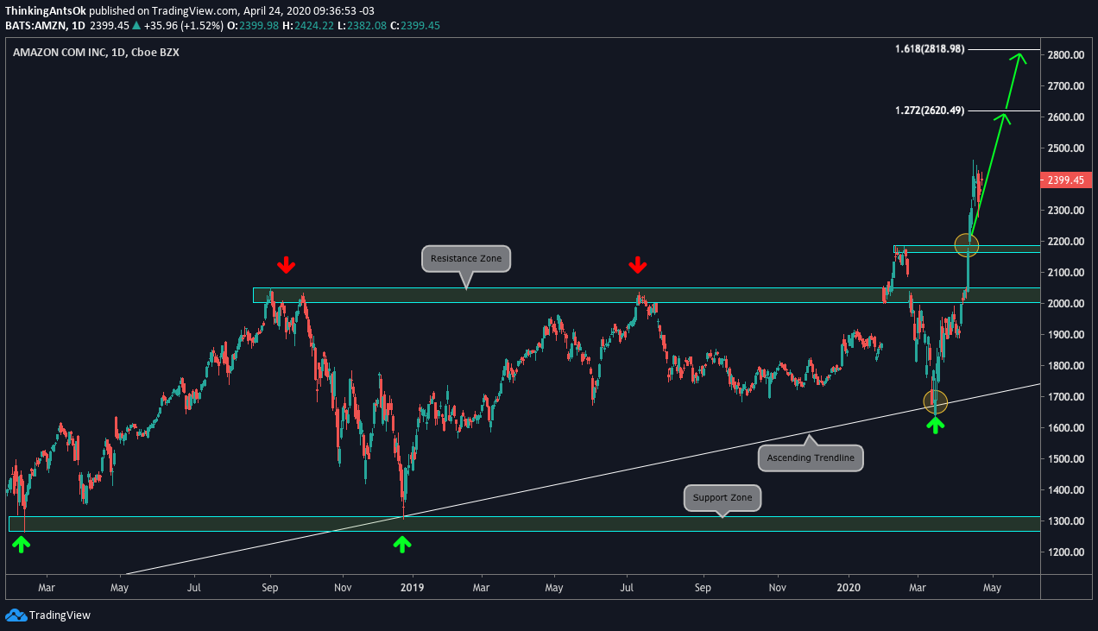Click the 2100.00 price axis label
This screenshot has width=1098, height=631.
(1066, 273)
